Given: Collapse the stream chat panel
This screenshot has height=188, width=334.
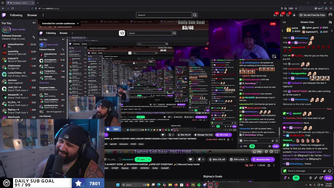Looking at the screenshot, I should (x=284, y=22).
